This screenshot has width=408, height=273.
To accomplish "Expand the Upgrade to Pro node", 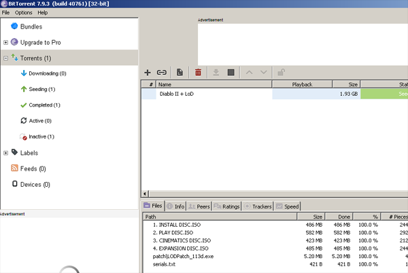I will (x=5, y=42).
